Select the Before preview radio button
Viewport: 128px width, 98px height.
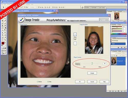pos(38,82)
